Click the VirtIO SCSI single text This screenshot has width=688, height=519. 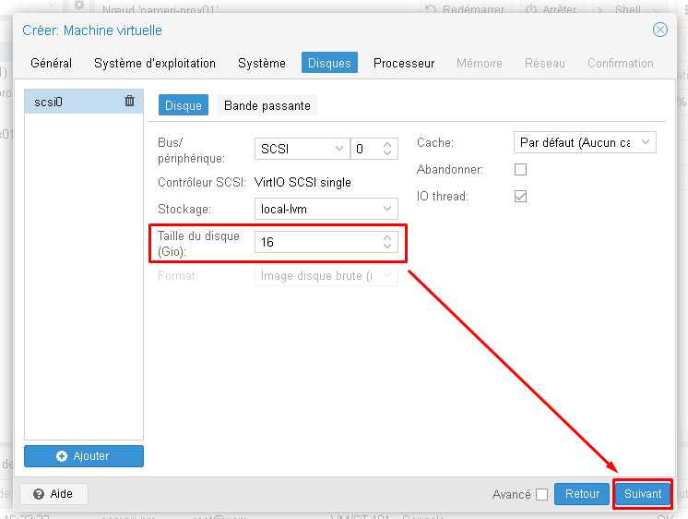coord(302,182)
